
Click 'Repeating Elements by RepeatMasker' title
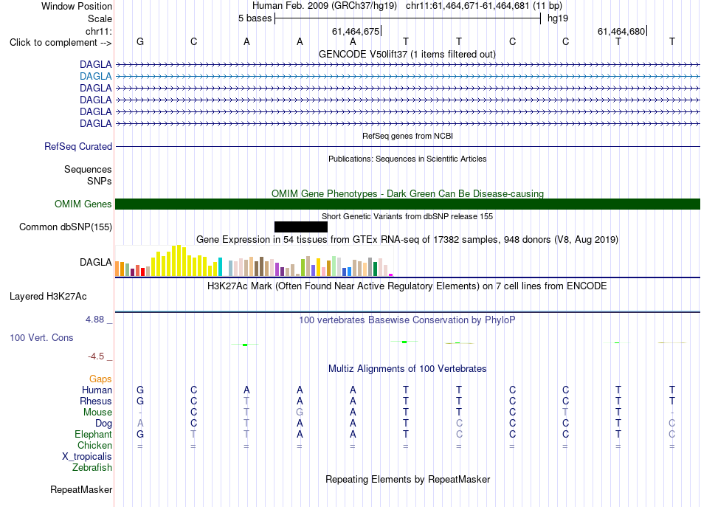tap(407, 480)
